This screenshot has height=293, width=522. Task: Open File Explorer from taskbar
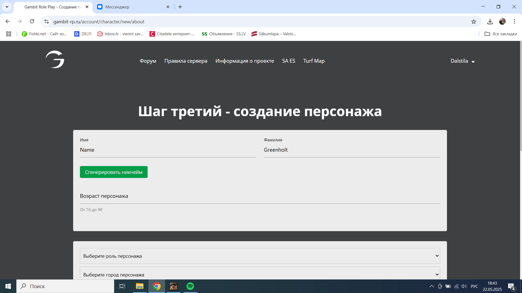tap(139, 286)
